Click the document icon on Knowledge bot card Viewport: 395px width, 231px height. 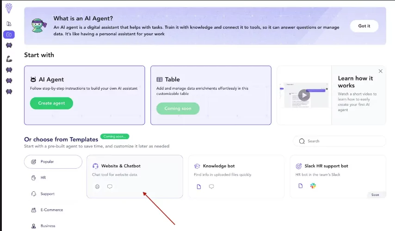point(199,187)
